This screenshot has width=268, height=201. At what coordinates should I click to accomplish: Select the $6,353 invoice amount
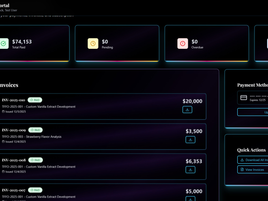coord(194,161)
